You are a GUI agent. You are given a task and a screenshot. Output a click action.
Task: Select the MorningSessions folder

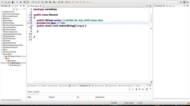pyautogui.click(x=11, y=32)
